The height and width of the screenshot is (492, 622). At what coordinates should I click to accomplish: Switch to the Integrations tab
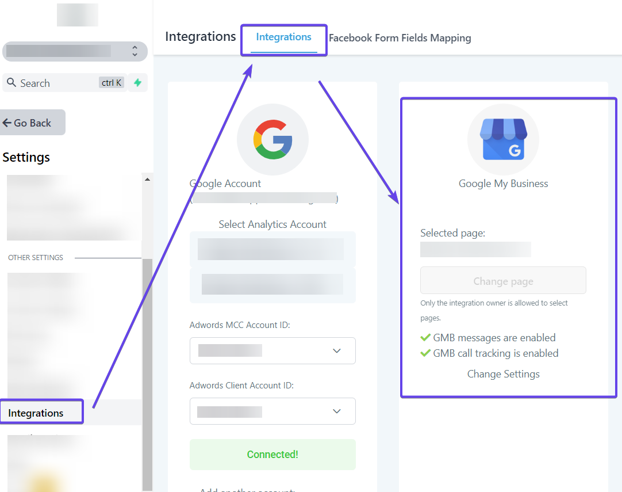click(x=283, y=37)
